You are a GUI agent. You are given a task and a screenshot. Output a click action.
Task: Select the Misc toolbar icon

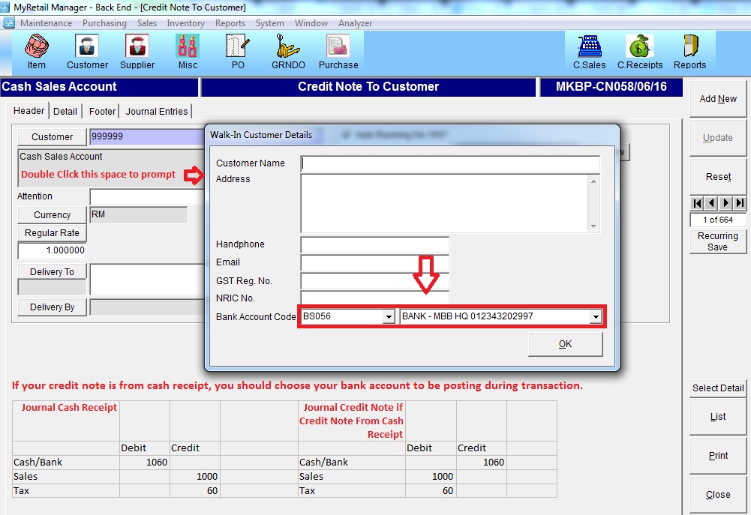pos(188,51)
